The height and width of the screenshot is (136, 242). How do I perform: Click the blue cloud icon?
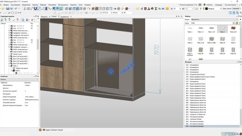163,9
